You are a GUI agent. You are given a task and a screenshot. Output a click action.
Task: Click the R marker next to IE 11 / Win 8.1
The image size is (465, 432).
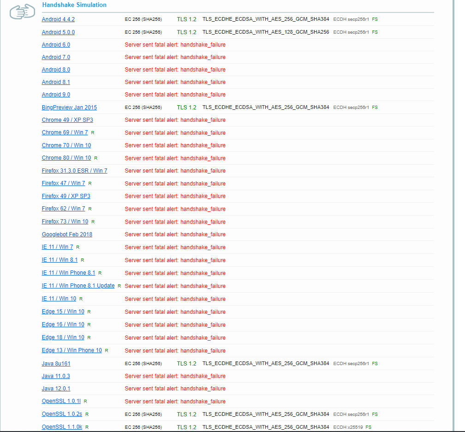coord(82,260)
